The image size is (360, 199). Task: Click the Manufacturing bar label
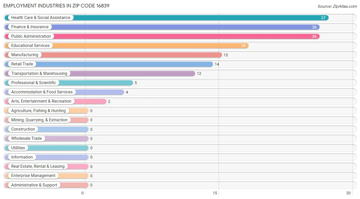coord(25,55)
